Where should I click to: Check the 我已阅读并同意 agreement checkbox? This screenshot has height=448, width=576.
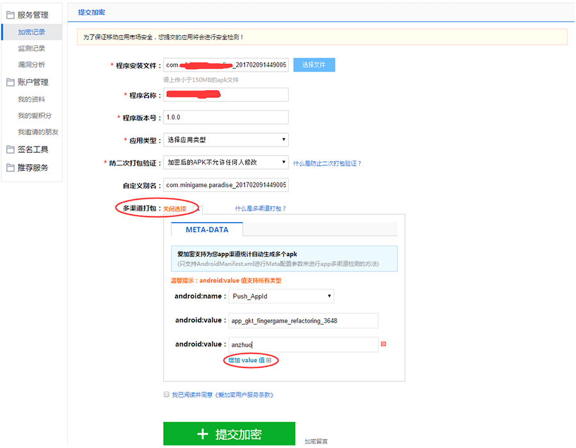(x=166, y=395)
